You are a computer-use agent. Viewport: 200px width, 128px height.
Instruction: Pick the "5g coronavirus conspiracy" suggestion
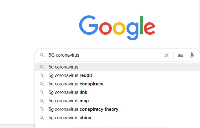pos(118,84)
